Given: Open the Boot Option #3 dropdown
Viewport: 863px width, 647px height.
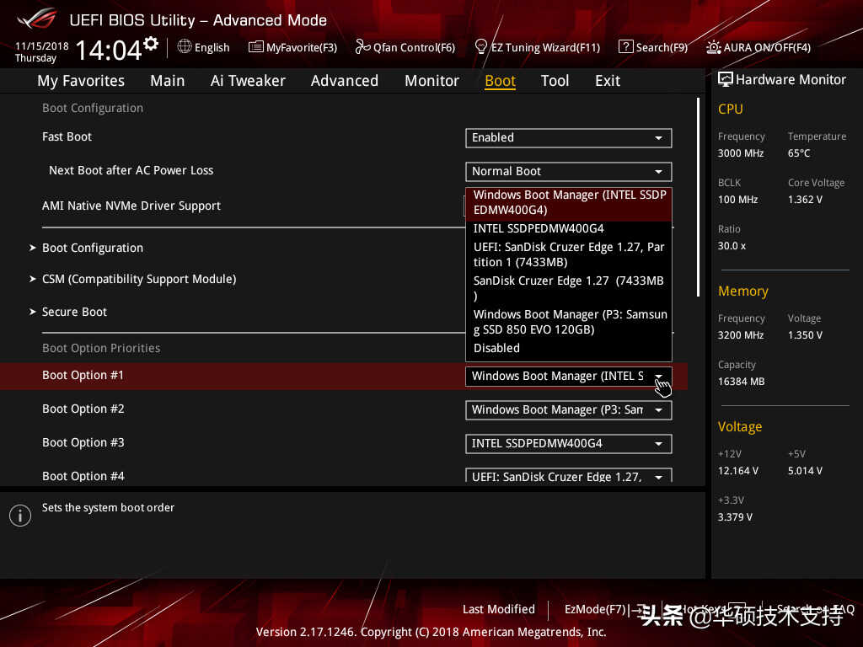Looking at the screenshot, I should [569, 443].
